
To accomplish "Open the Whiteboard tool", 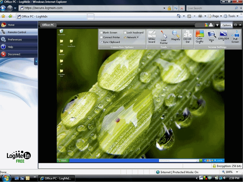I will pyautogui.click(x=152, y=37).
